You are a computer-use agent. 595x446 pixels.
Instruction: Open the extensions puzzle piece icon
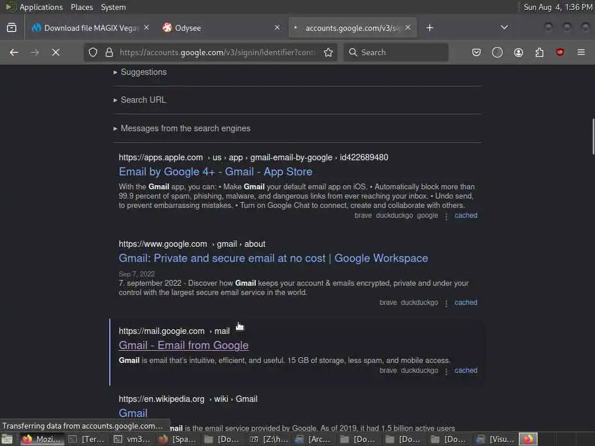coord(539,52)
